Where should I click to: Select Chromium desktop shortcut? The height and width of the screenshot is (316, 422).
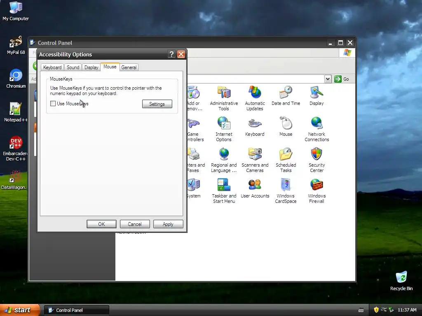tap(16, 79)
